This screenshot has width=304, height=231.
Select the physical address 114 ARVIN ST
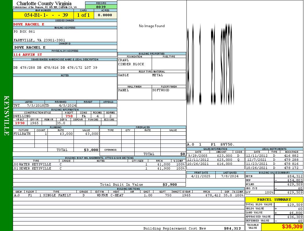click(x=28, y=55)
